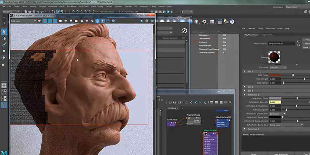310x155 pixels.
Task: Click the magnifier search icon in the Hypershade toolbar
Action: pyautogui.click(x=230, y=102)
